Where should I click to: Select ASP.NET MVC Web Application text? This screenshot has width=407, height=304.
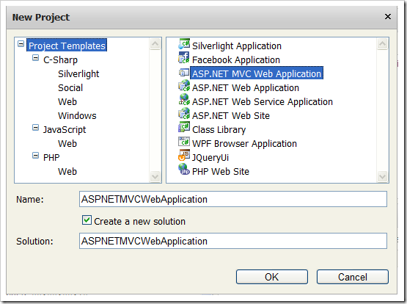[257, 73]
